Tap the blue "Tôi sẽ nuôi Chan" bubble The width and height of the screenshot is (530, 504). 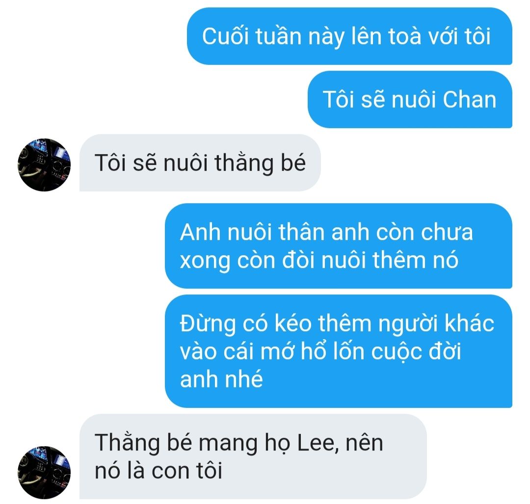pos(410,100)
